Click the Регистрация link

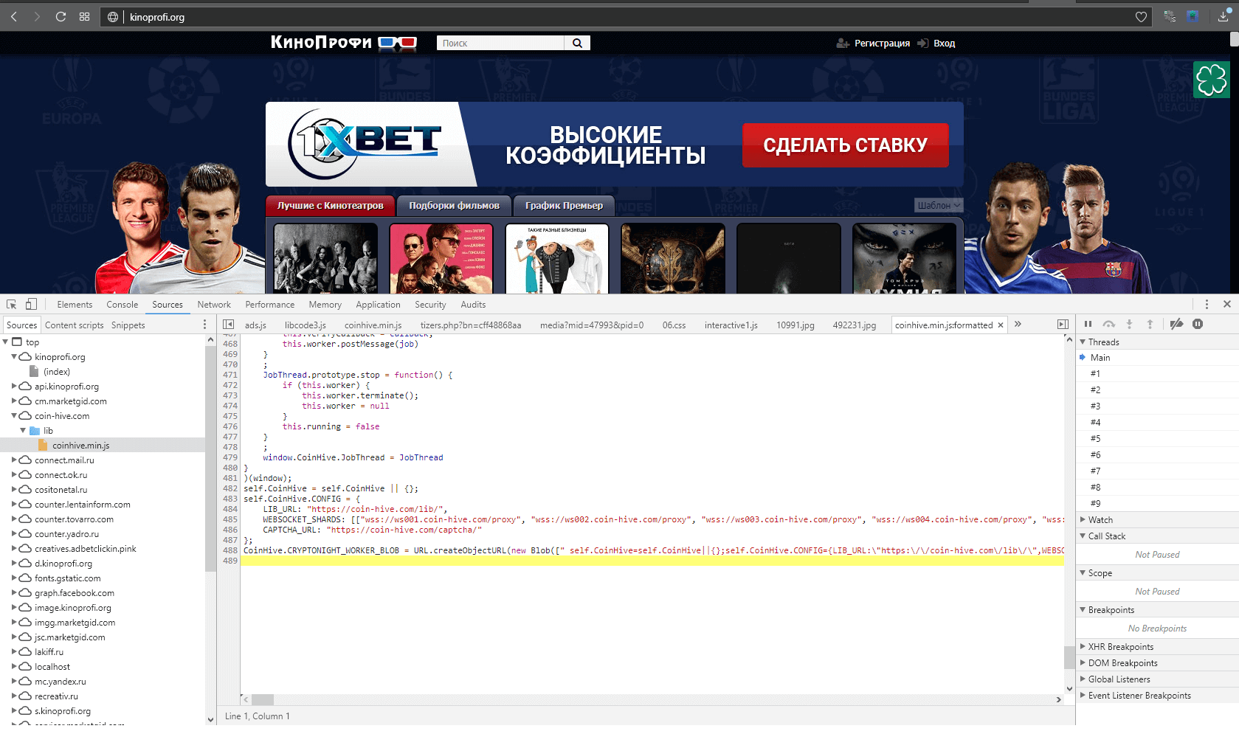pos(881,44)
